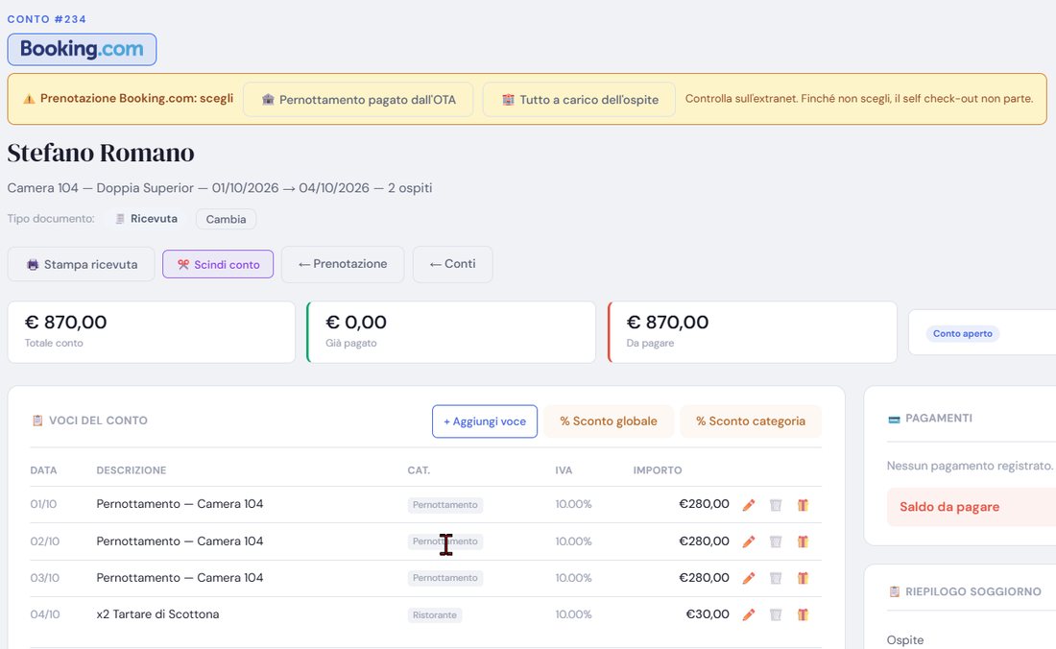Click Cambia to change document type
This screenshot has width=1056, height=649.
[x=226, y=220]
